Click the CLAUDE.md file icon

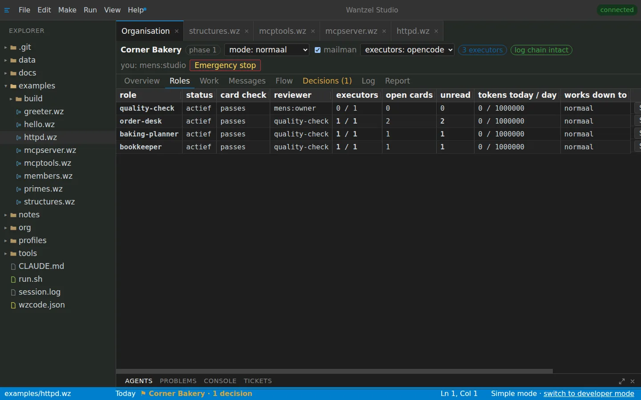pos(13,267)
